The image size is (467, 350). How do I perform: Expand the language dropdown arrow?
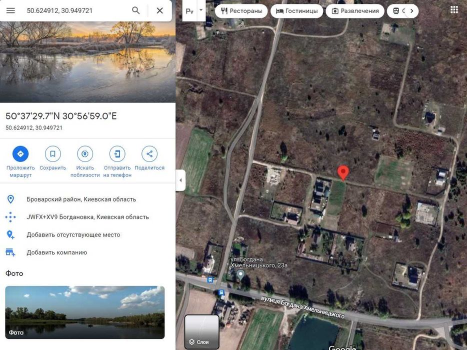pyautogui.click(x=201, y=10)
